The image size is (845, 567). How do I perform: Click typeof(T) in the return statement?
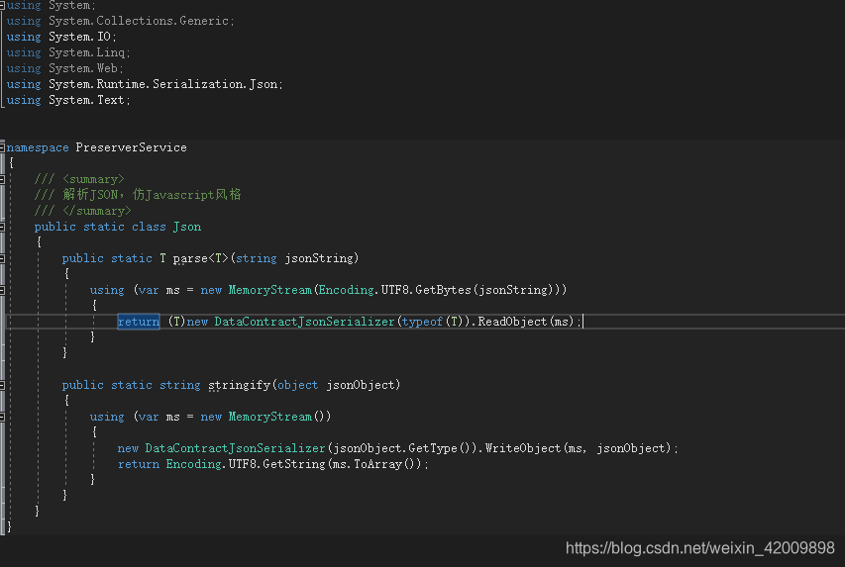point(433,322)
